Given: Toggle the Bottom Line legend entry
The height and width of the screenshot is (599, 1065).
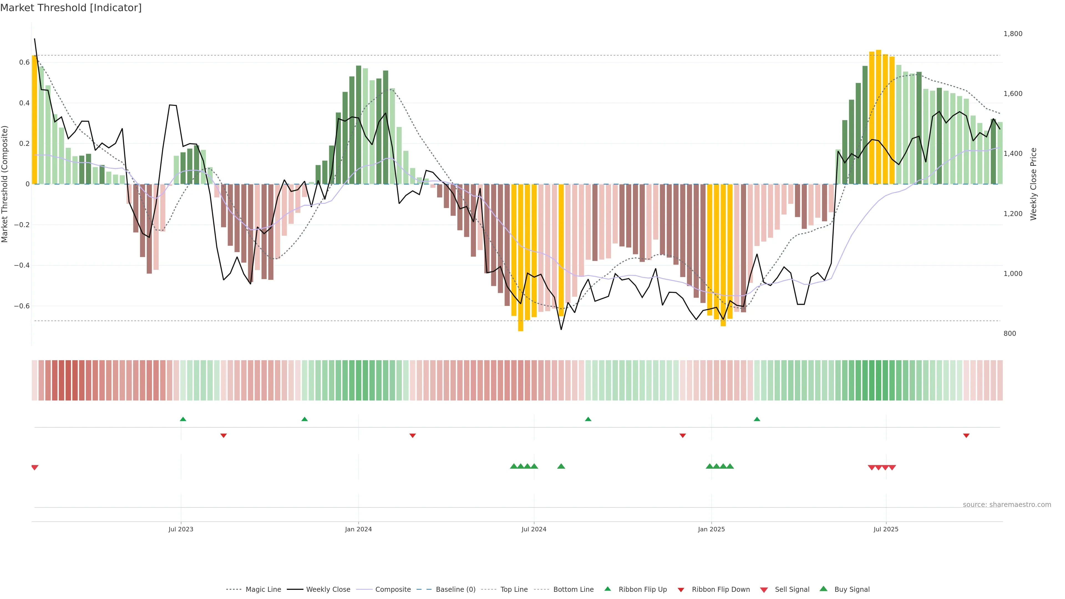Looking at the screenshot, I should coord(573,590).
